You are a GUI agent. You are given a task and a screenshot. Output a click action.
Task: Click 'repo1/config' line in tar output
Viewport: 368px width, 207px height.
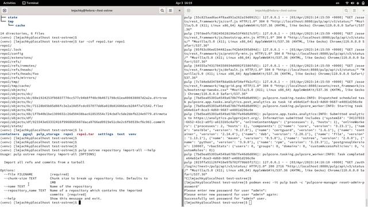click(x=11, y=53)
